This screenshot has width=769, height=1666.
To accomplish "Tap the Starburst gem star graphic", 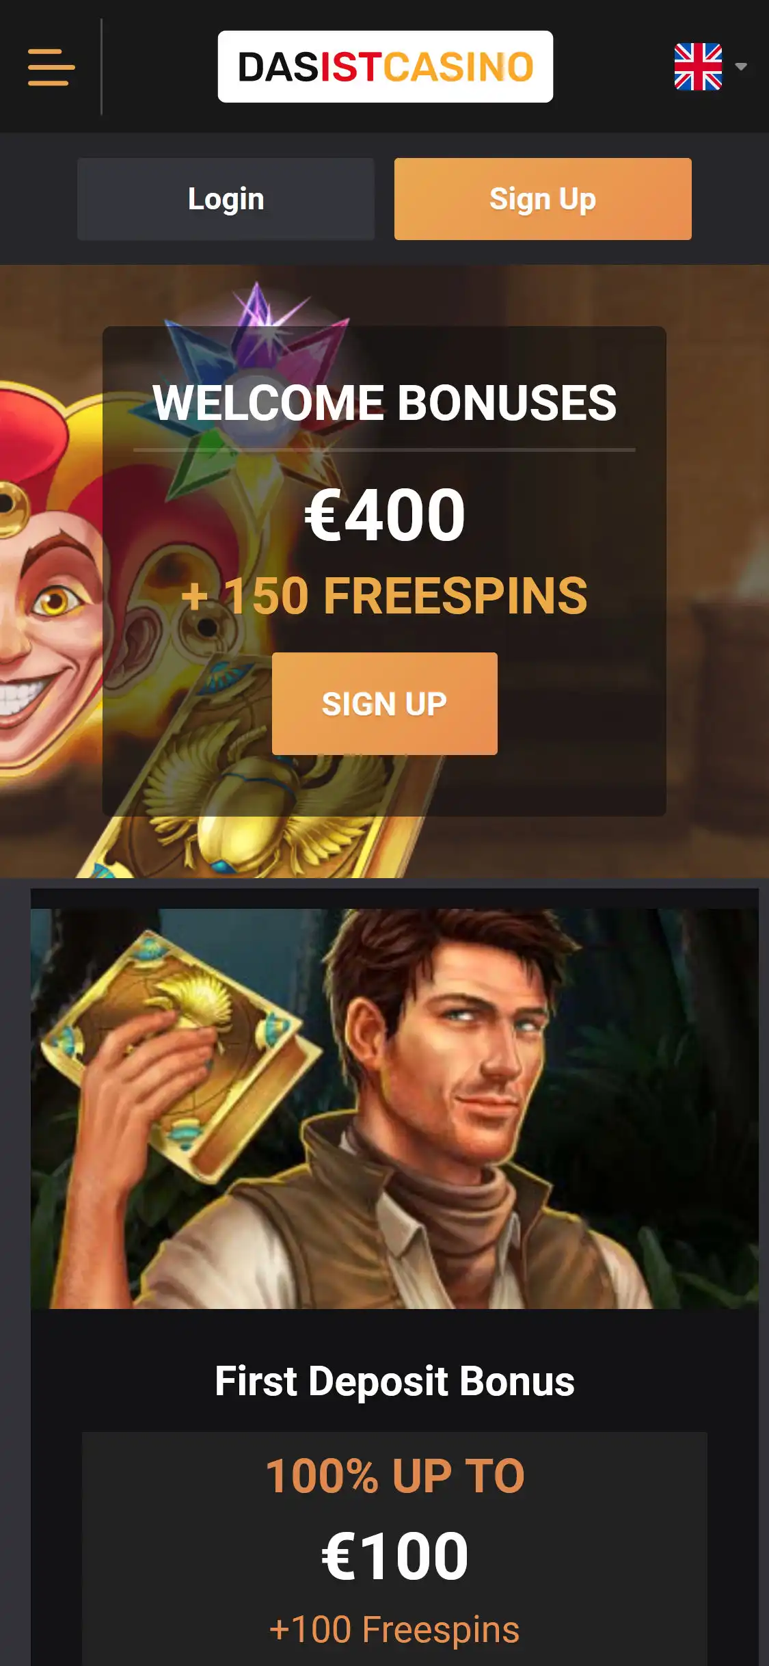I will [x=256, y=383].
